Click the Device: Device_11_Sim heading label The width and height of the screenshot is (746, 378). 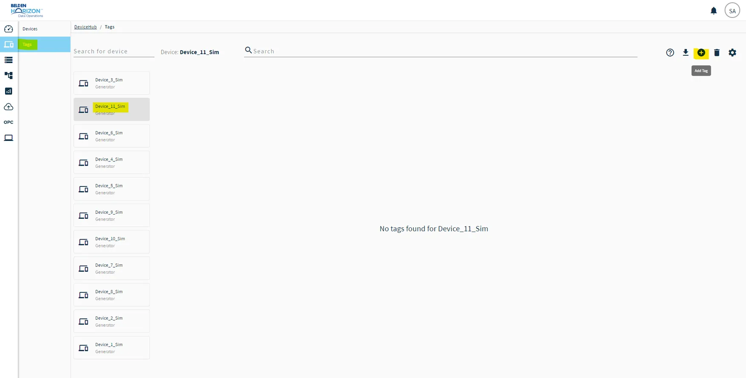pyautogui.click(x=190, y=52)
